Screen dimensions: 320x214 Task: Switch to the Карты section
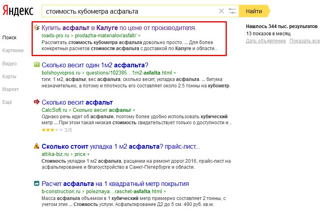coord(9,77)
